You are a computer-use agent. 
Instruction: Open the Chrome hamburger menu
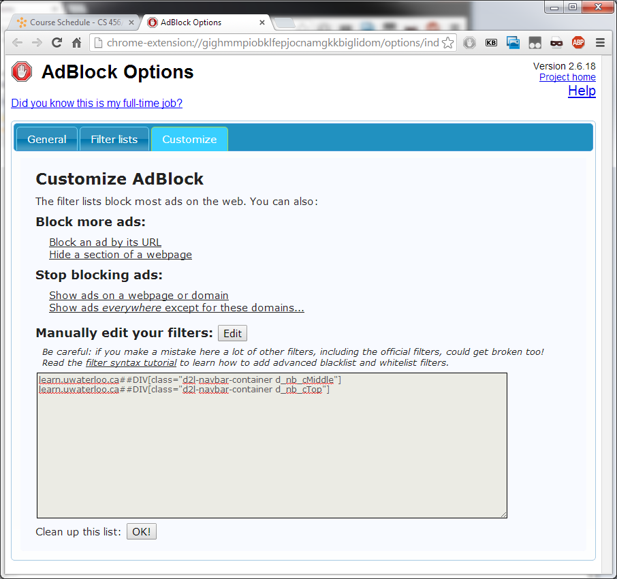coord(600,42)
